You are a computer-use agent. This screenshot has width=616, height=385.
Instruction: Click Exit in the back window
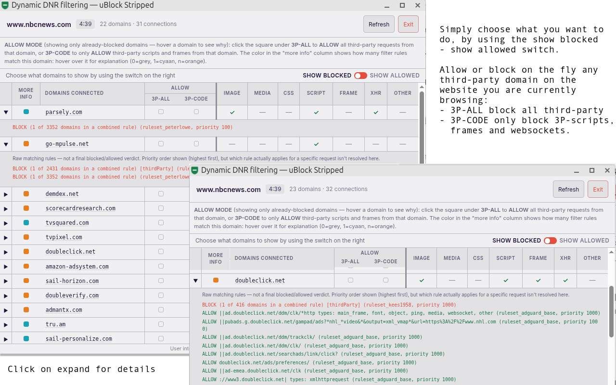pyautogui.click(x=408, y=24)
